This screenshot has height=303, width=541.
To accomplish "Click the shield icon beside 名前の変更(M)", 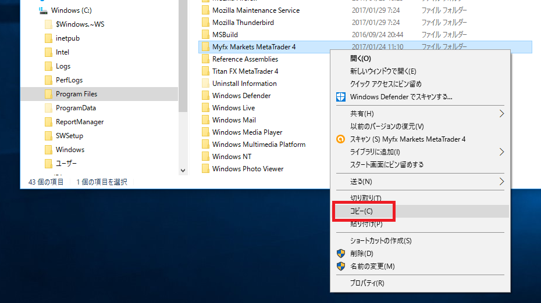I will [340, 266].
